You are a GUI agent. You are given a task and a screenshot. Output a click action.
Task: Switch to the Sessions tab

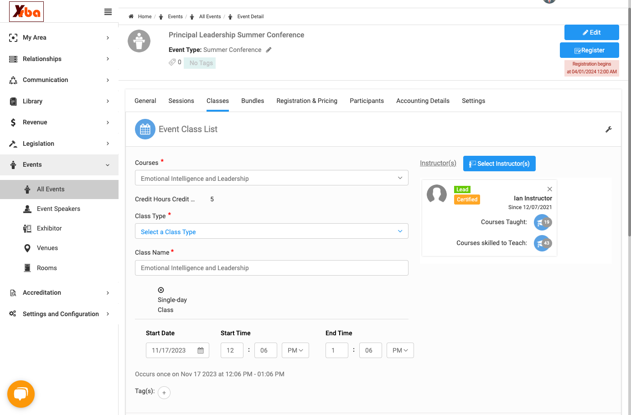(181, 101)
